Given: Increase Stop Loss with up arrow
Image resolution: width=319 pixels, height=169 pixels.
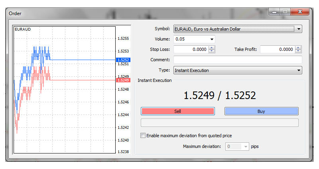Looking at the screenshot, I should tap(212, 48).
